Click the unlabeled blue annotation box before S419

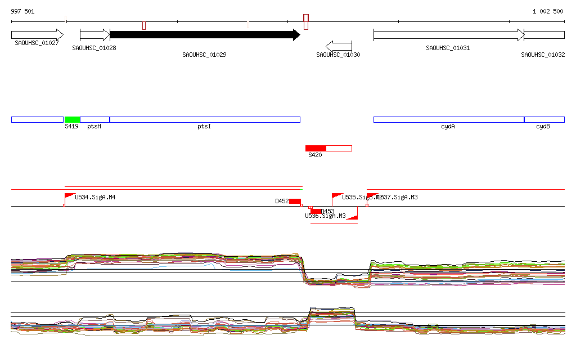click(38, 119)
